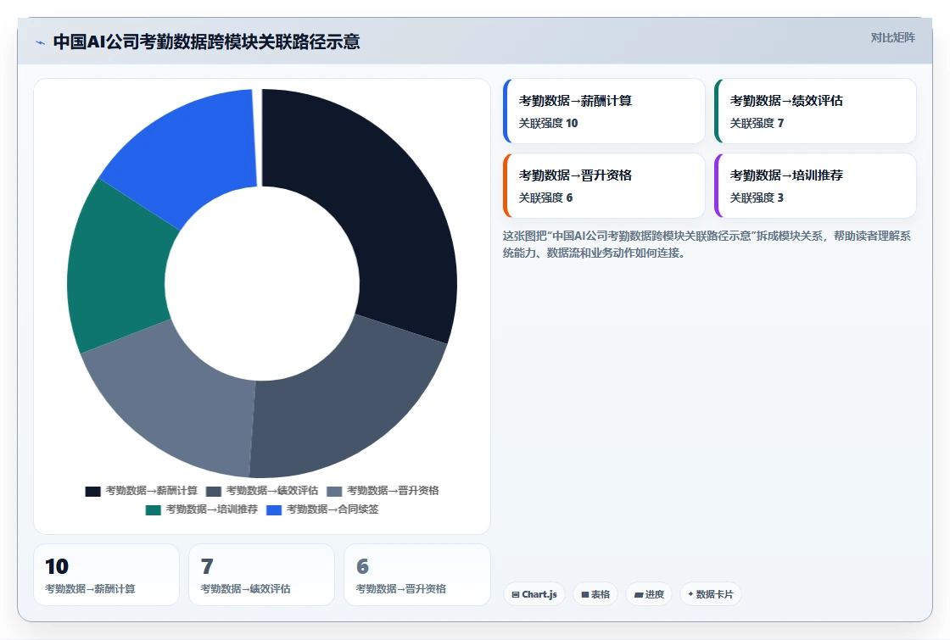The height and width of the screenshot is (640, 950).
Task: Click the diamond icon in 数据卡片 chip
Action: (x=690, y=594)
